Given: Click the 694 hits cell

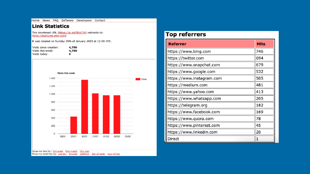Looking at the screenshot, I should (x=265, y=58).
